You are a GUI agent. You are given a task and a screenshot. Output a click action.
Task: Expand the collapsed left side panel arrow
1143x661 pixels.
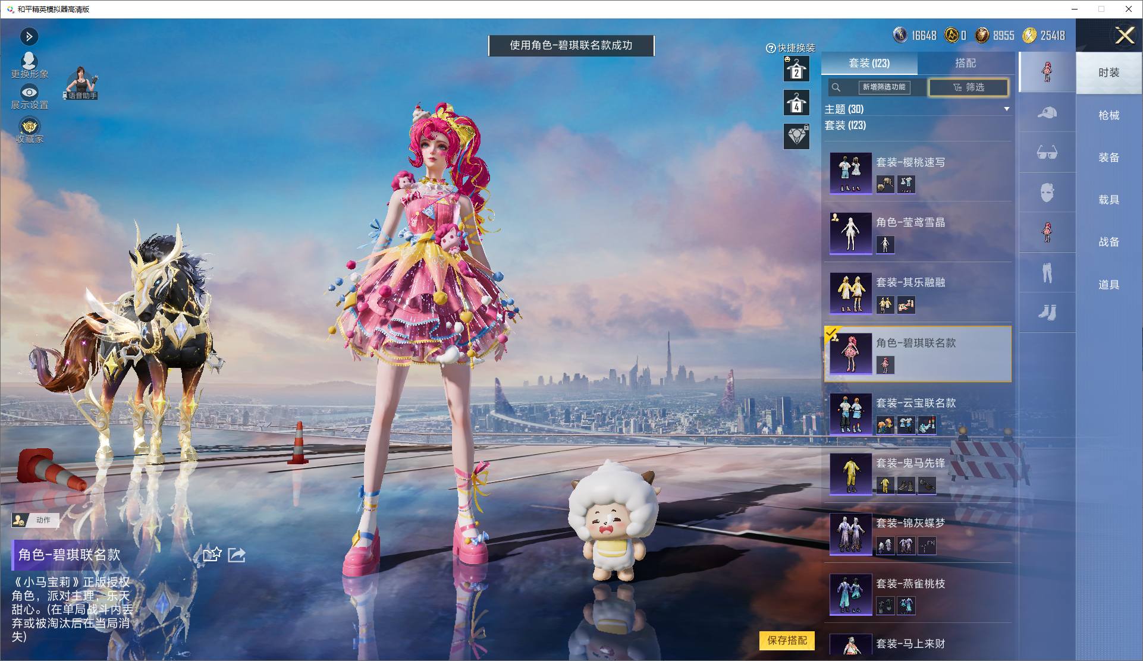tap(29, 37)
